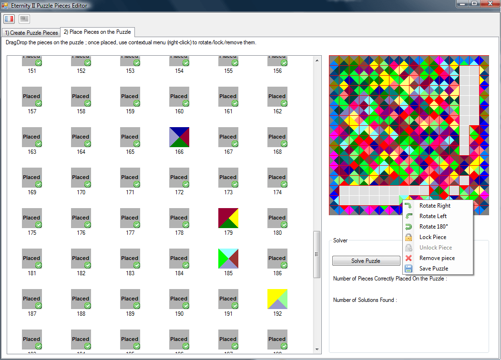Select unplaced puzzle piece 185
The height and width of the screenshot is (360, 501).
[228, 259]
